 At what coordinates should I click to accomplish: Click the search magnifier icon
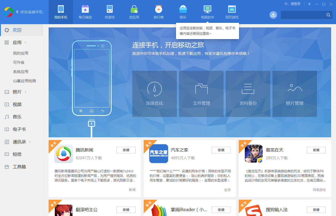328,15
